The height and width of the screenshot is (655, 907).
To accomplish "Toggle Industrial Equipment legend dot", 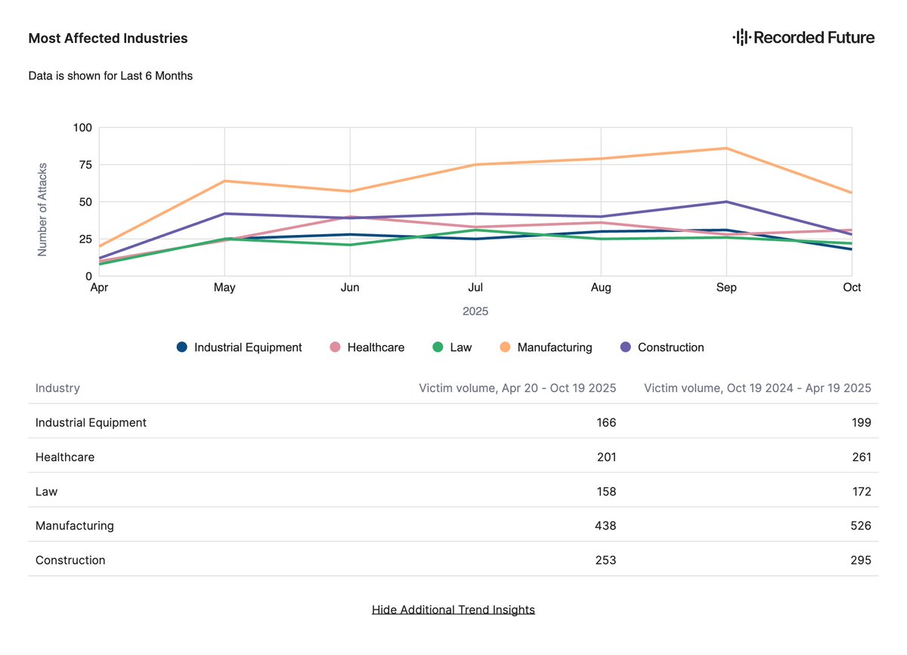I will [x=182, y=348].
